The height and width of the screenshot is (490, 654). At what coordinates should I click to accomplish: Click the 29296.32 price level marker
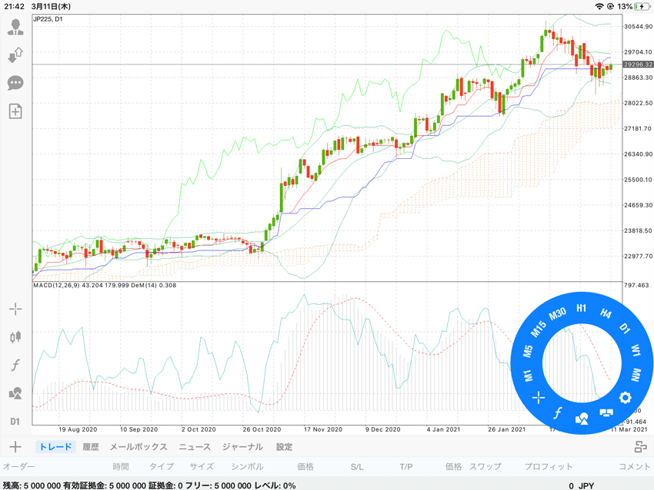point(638,65)
